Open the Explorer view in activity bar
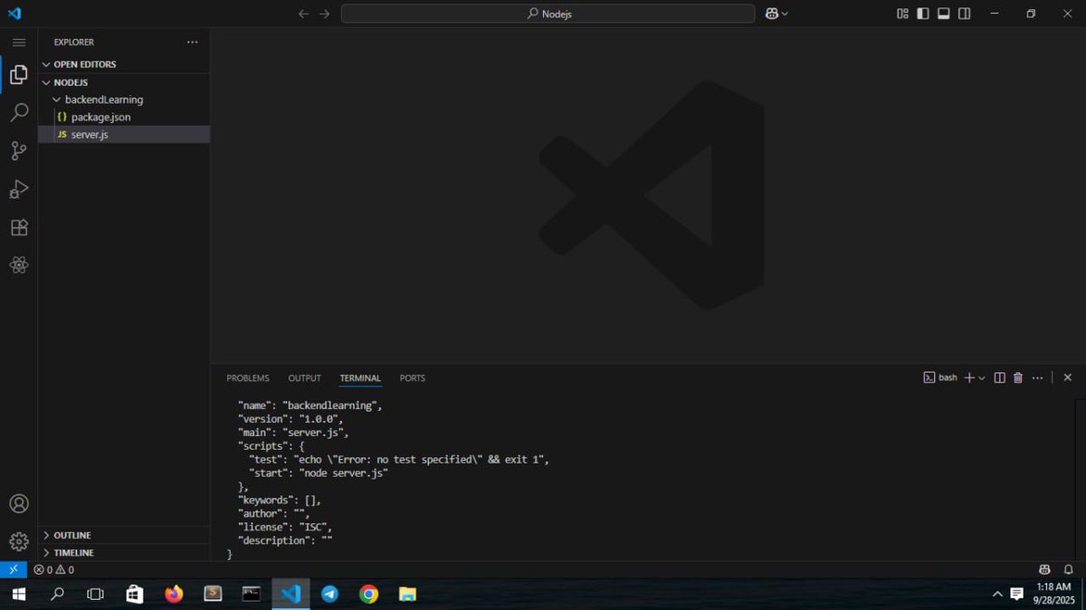 18,74
